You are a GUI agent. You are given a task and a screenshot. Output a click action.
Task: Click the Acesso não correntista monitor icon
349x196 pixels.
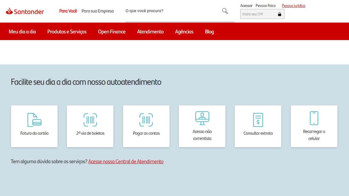[x=202, y=118]
